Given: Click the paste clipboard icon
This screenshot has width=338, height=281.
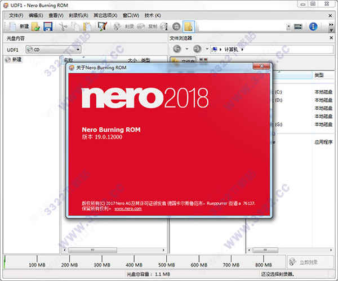Looking at the screenshot, I should pyautogui.click(x=87, y=26).
